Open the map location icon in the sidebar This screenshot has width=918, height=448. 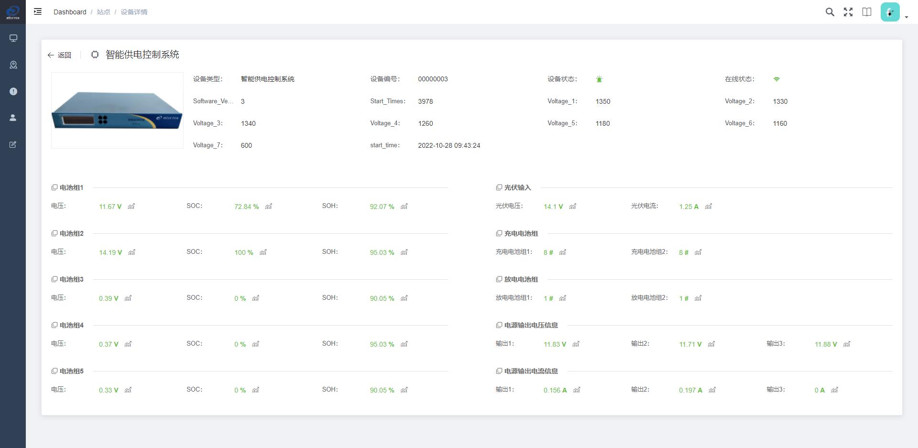(x=13, y=64)
